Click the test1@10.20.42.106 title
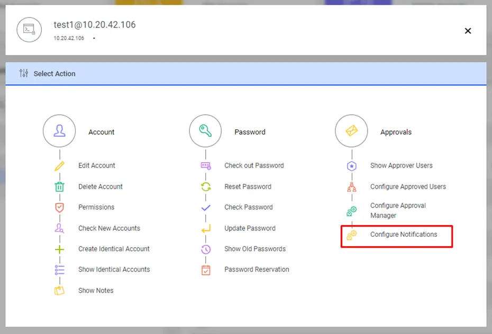The height and width of the screenshot is (334, 492). [95, 25]
